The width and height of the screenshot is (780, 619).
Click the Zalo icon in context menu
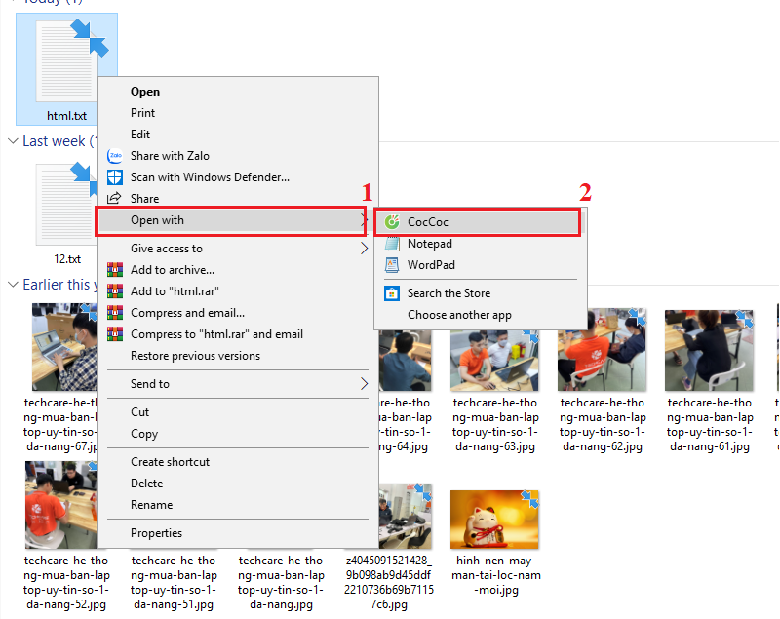point(115,156)
